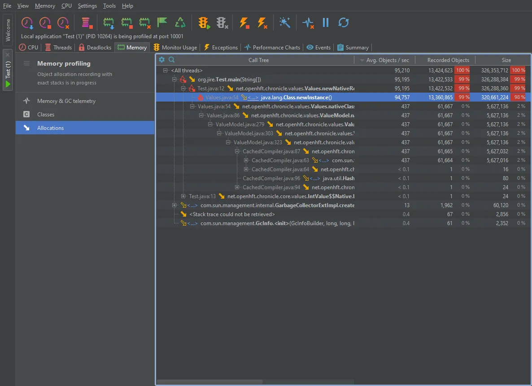Select the Memory tab

click(x=132, y=48)
